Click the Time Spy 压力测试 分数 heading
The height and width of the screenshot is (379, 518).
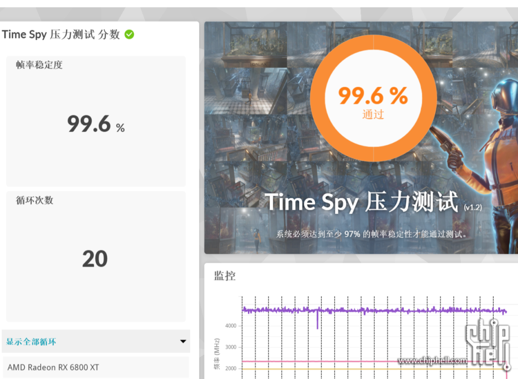tap(61, 34)
